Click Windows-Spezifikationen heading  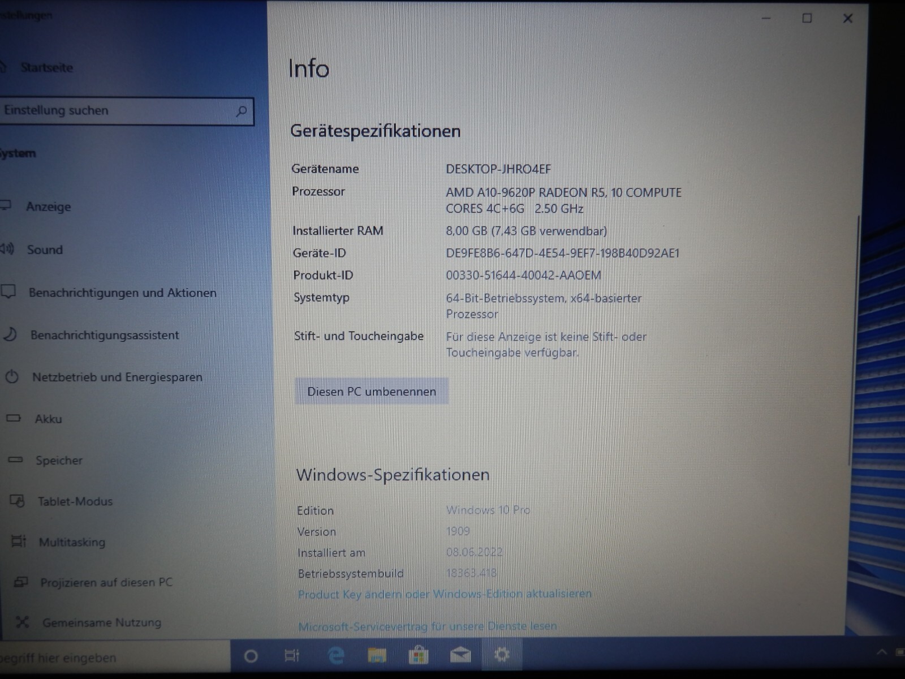click(x=393, y=475)
